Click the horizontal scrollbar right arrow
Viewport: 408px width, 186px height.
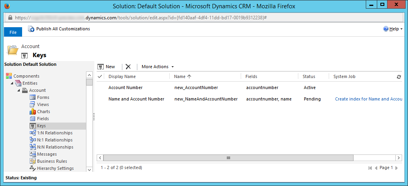click(399, 158)
